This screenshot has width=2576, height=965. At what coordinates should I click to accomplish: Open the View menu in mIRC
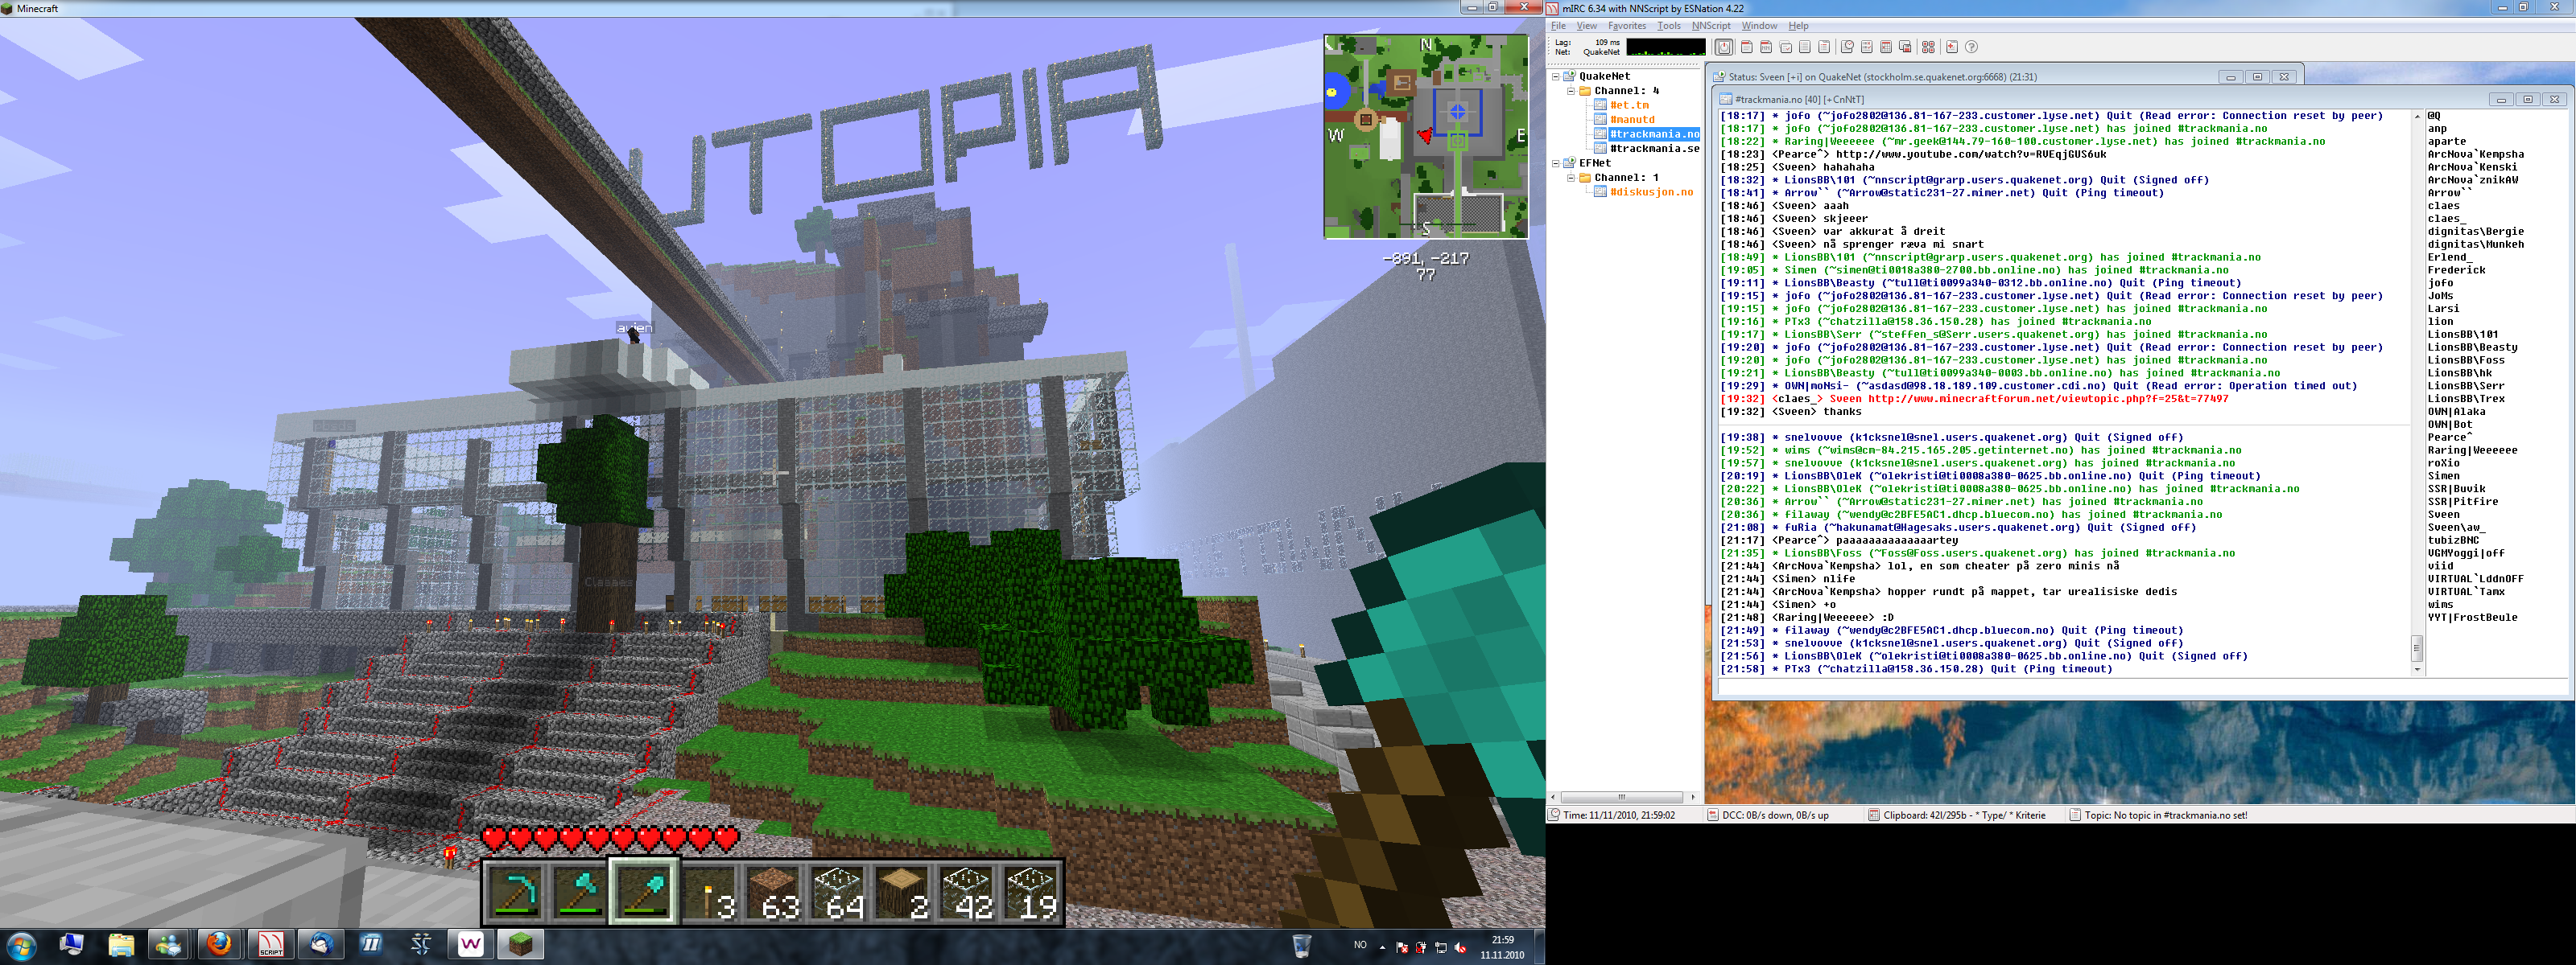click(x=1586, y=26)
